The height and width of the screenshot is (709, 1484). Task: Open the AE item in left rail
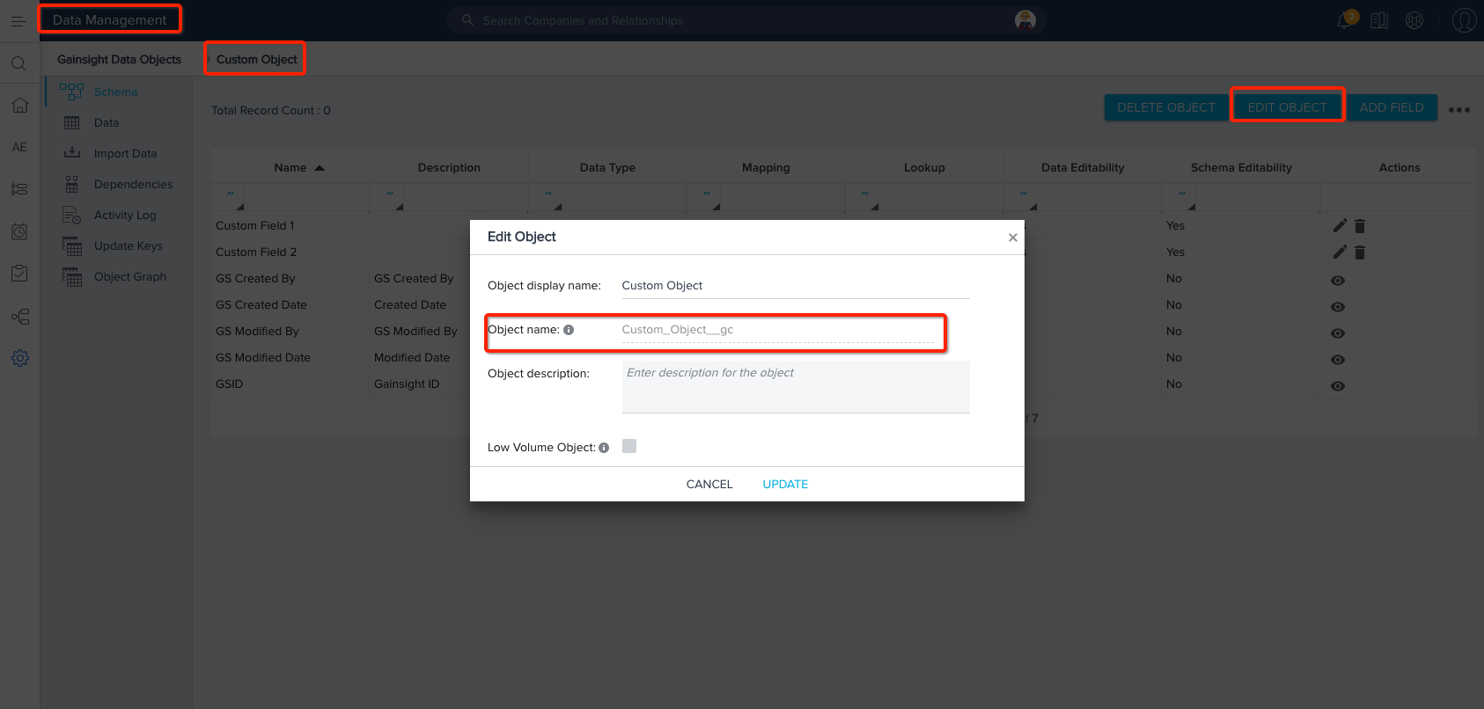click(19, 147)
